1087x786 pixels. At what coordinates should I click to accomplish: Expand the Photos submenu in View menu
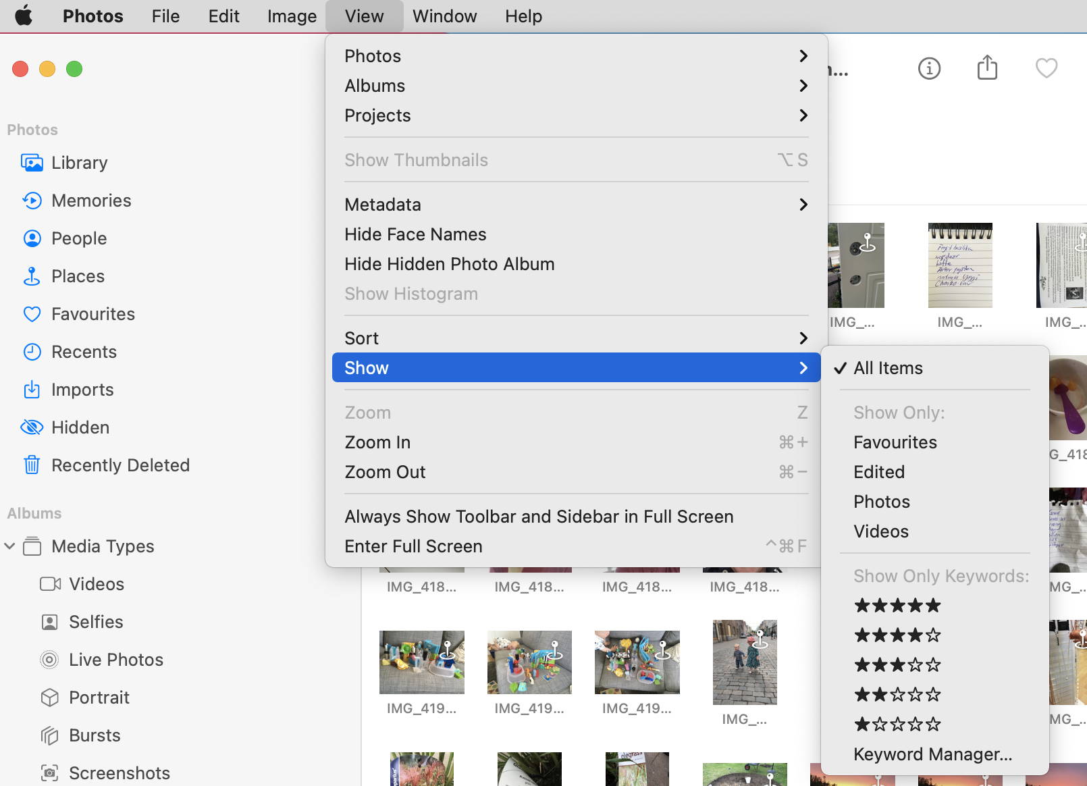pos(576,56)
